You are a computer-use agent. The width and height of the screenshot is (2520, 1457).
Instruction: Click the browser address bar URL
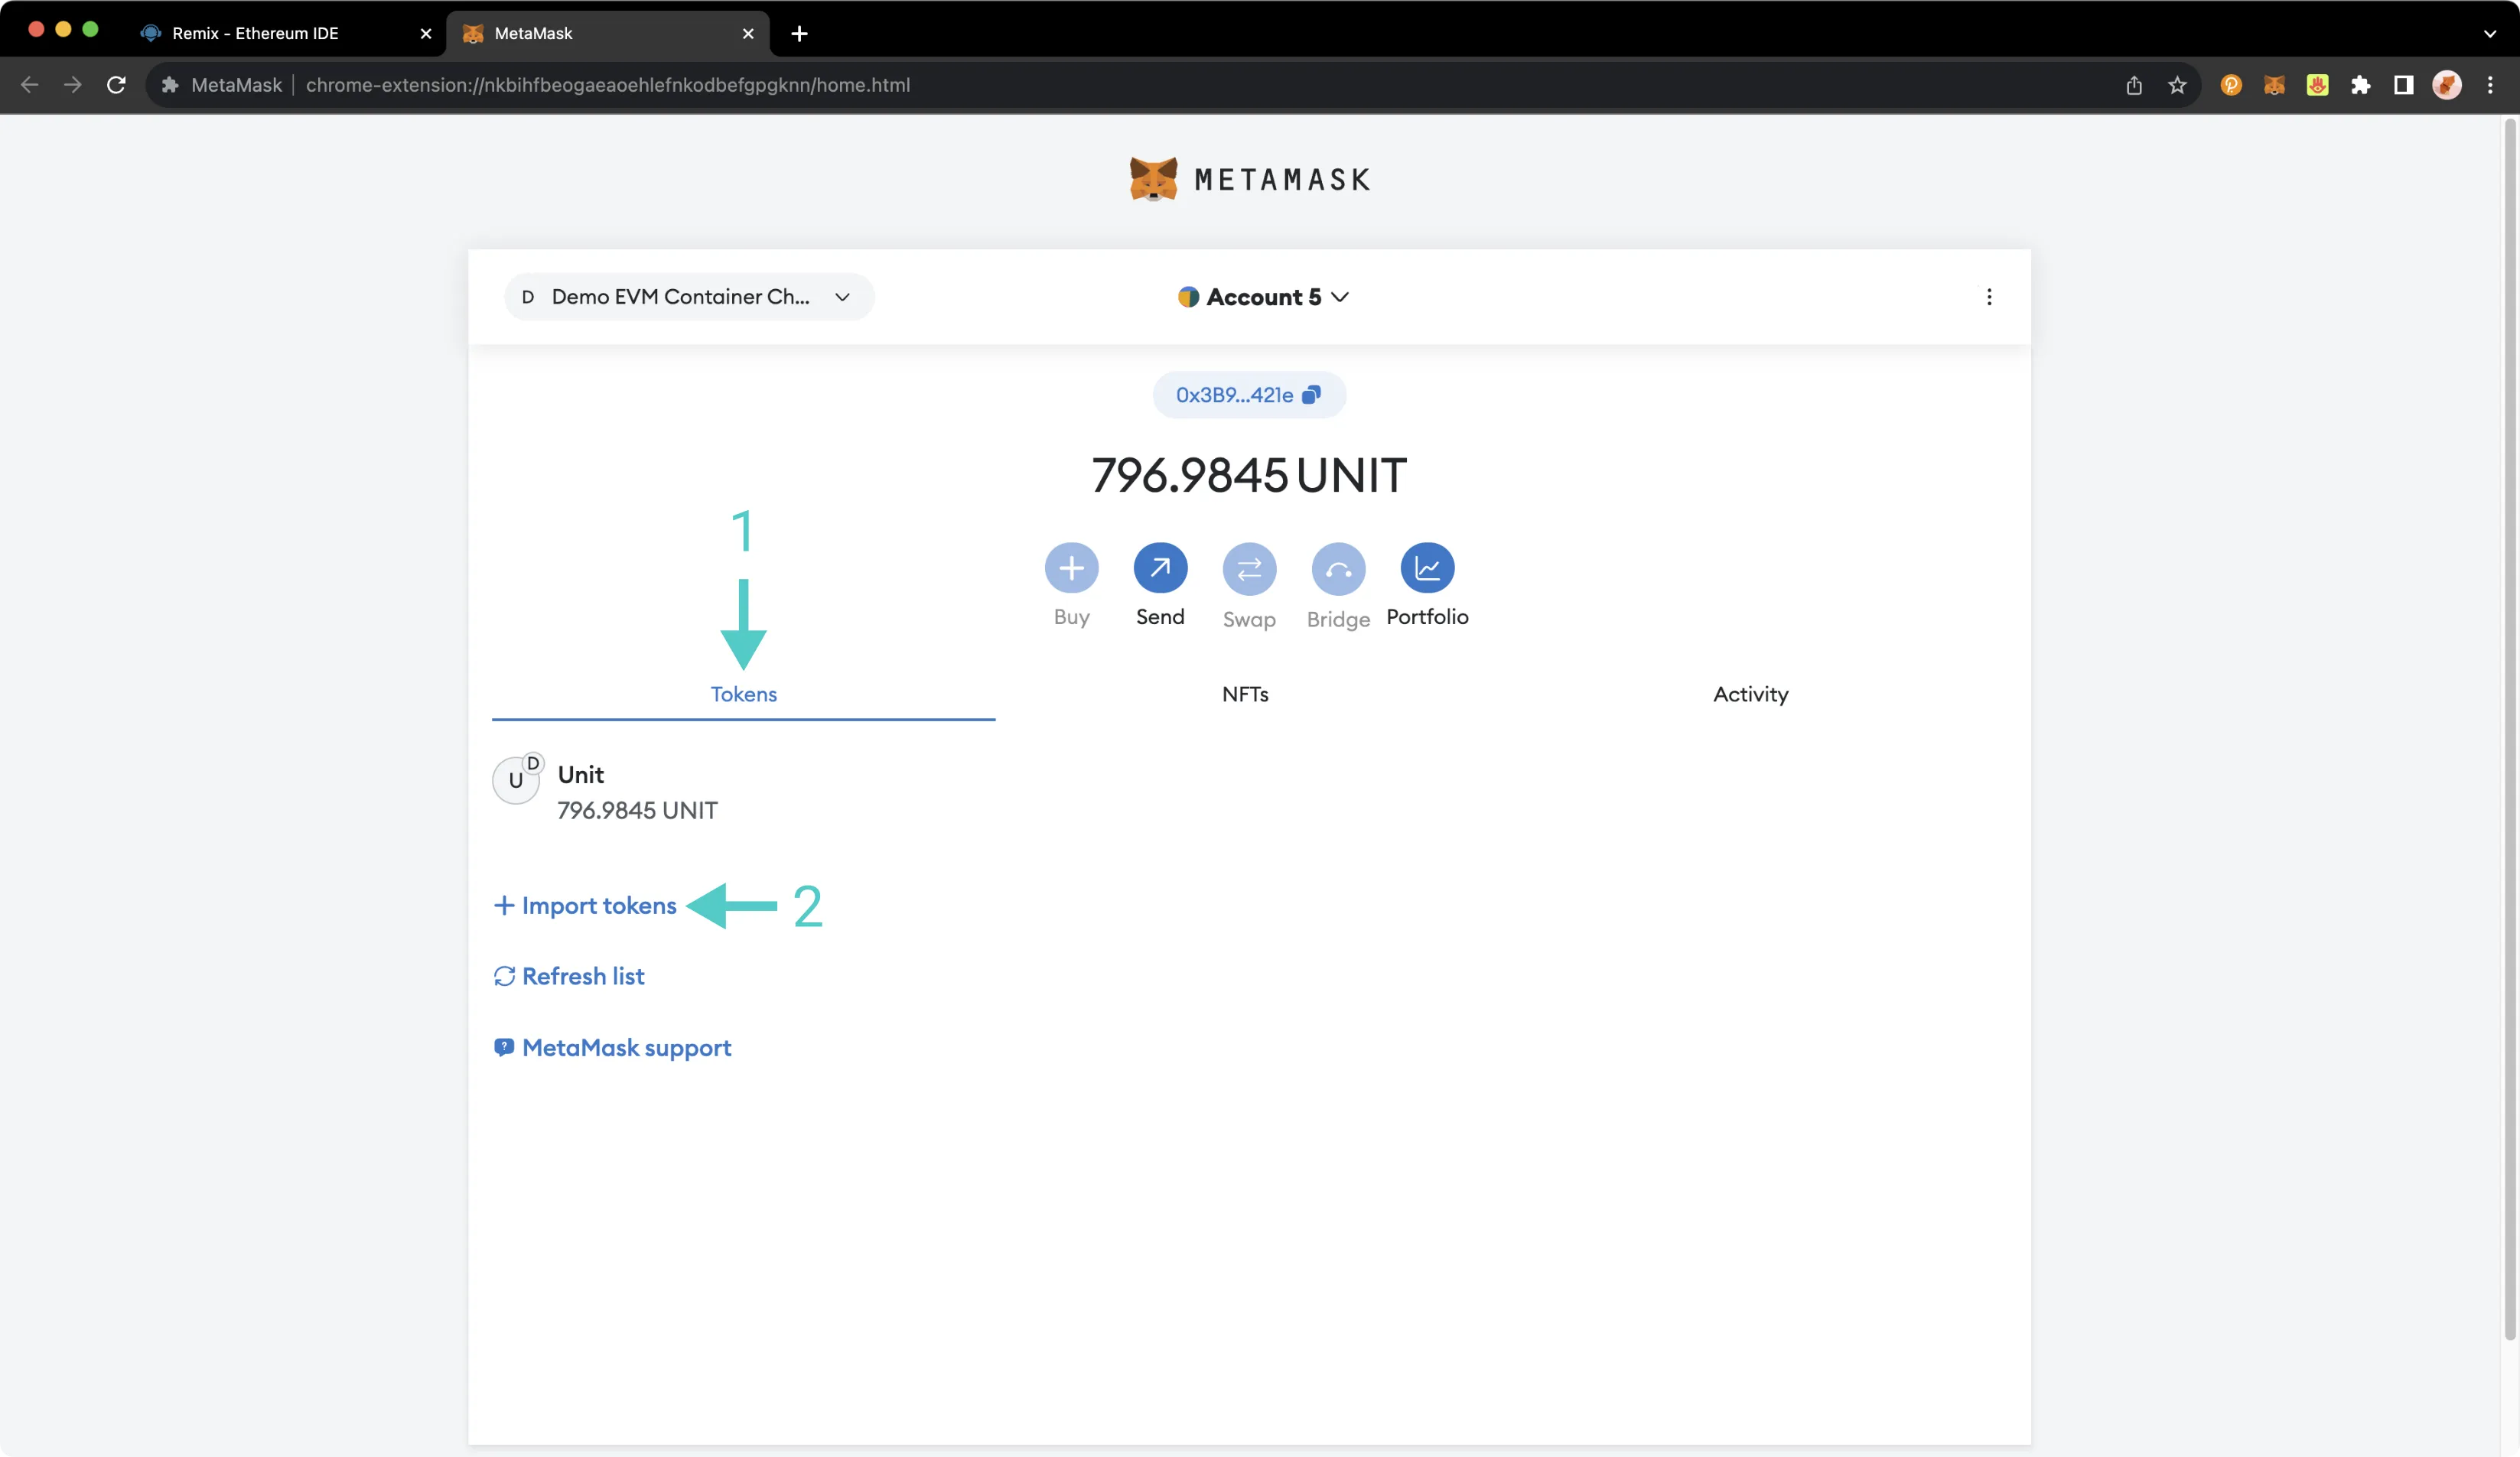(608, 85)
